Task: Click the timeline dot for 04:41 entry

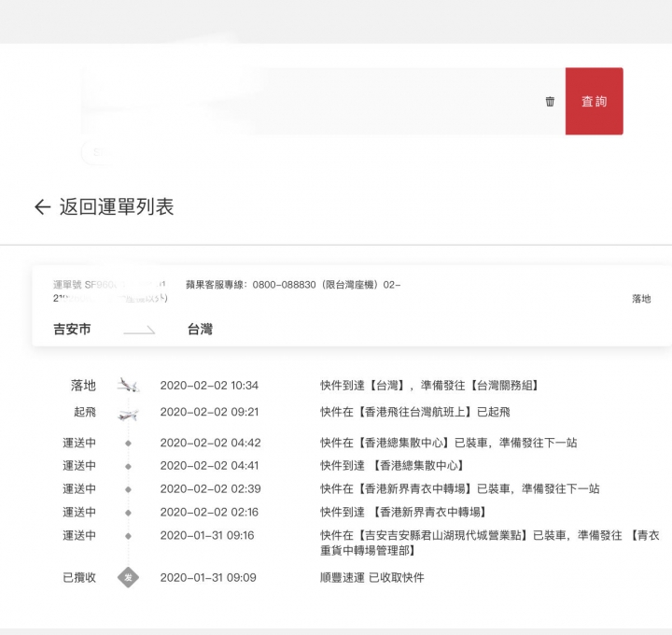Action: pyautogui.click(x=128, y=467)
